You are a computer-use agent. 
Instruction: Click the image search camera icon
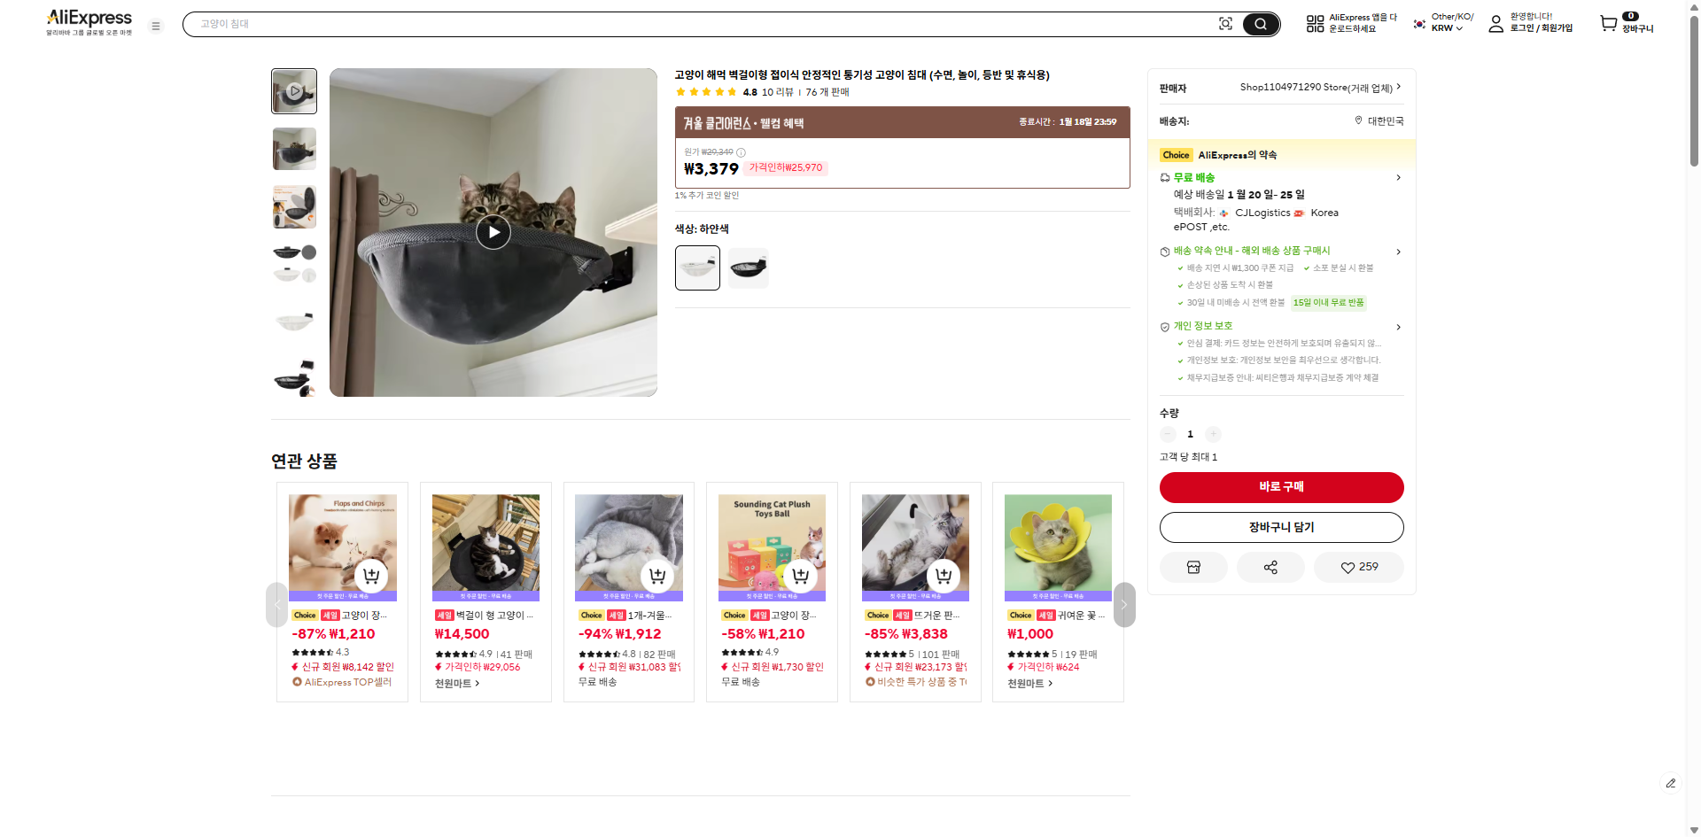pos(1225,24)
